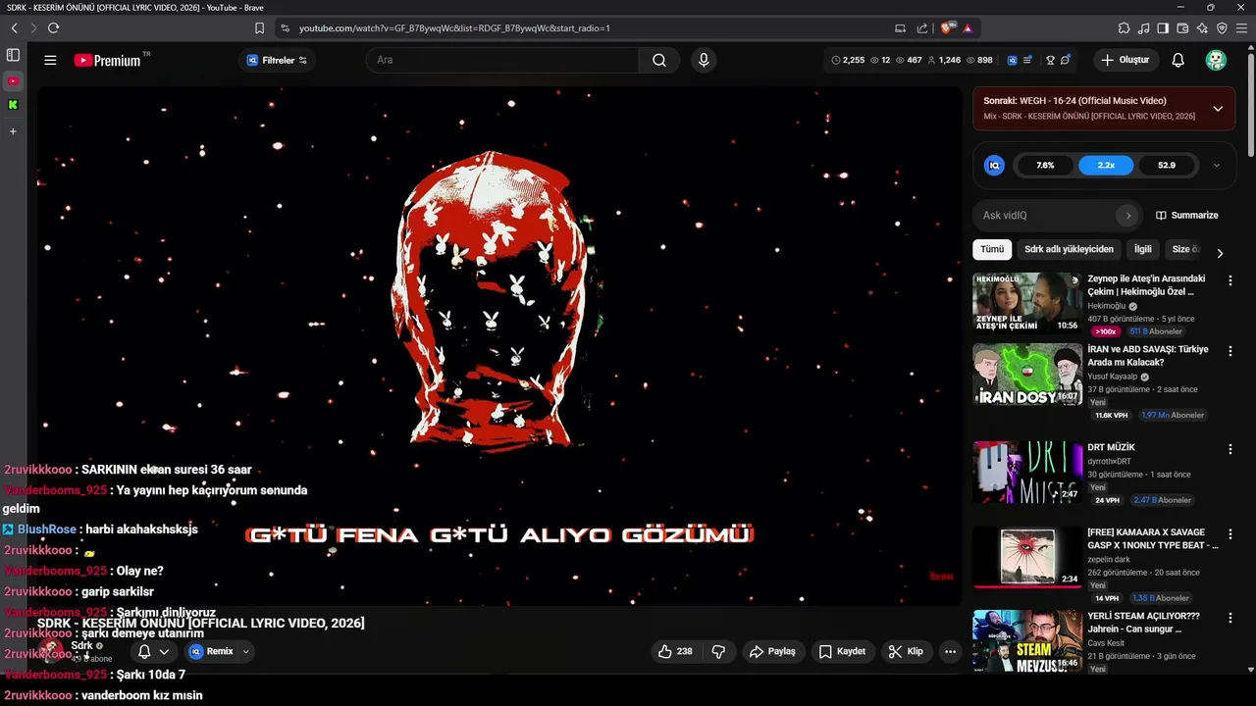Select the partially visible Size chip
Viewport: 1256px width, 706px height.
[x=1184, y=249]
